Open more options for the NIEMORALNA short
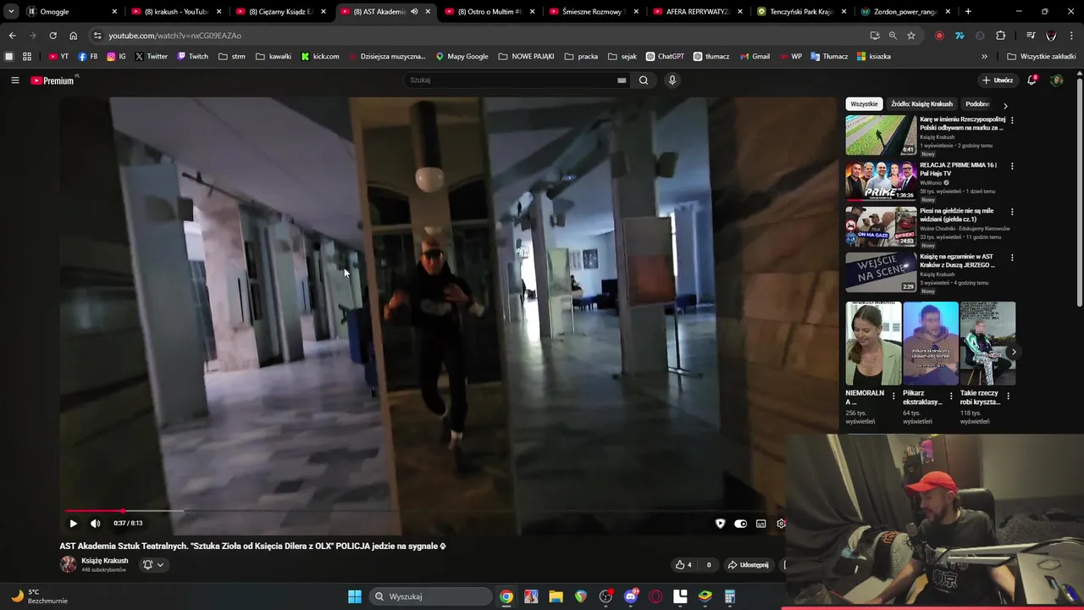Image resolution: width=1084 pixels, height=610 pixels. (x=893, y=396)
